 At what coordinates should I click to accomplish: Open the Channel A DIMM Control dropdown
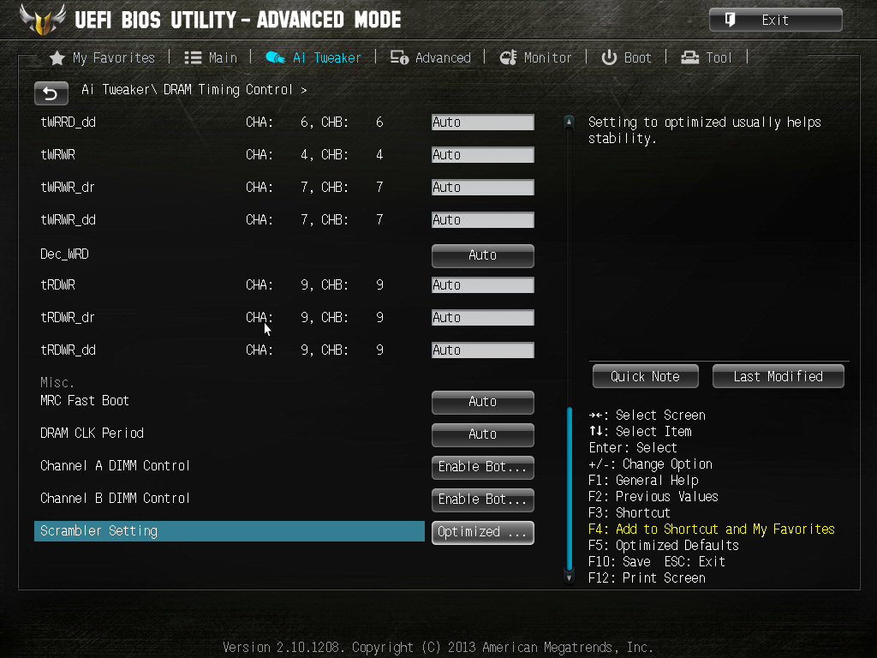click(483, 467)
